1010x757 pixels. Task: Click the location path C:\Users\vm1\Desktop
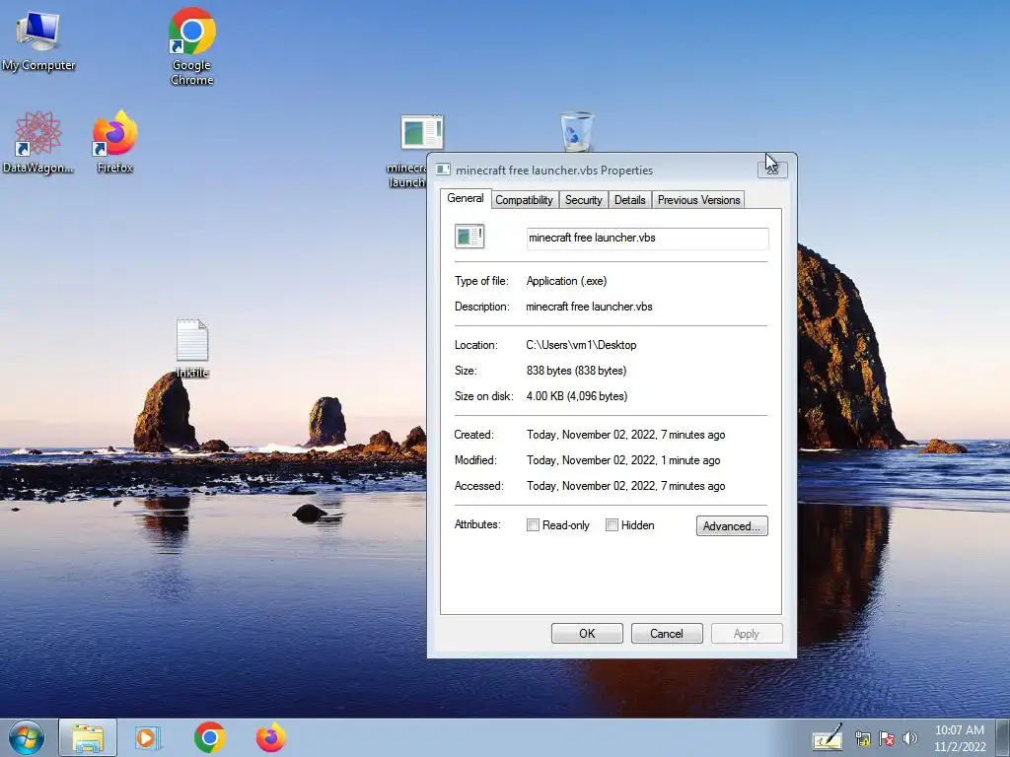(x=581, y=345)
